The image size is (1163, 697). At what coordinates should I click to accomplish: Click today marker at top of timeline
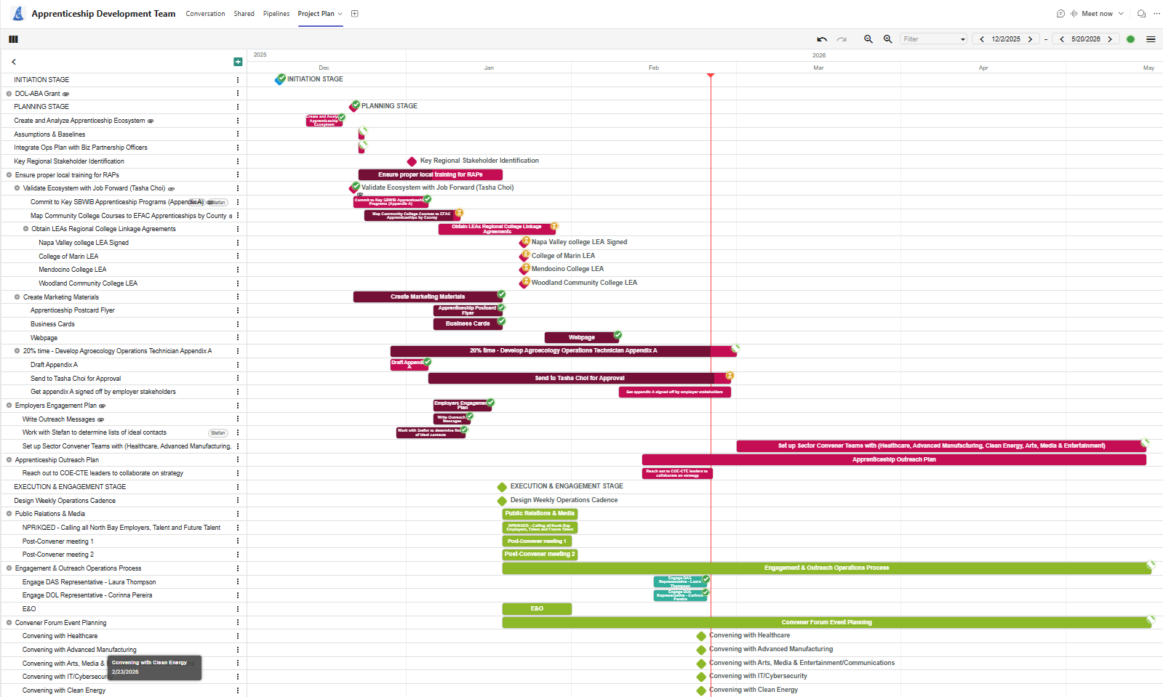click(711, 75)
